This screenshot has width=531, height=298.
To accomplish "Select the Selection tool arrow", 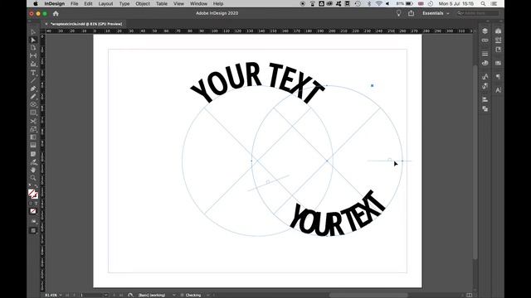I will pos(33,32).
